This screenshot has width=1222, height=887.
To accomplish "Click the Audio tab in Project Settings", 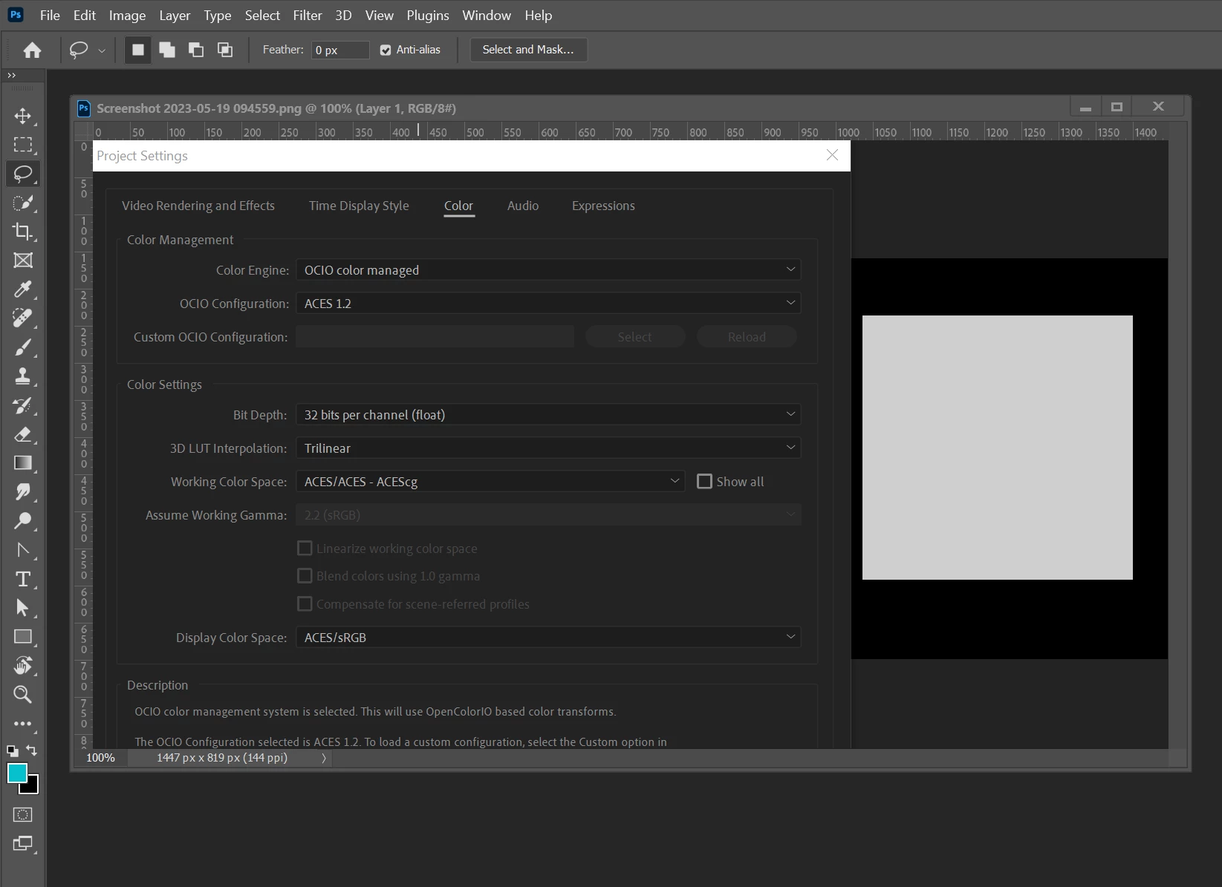I will (523, 206).
